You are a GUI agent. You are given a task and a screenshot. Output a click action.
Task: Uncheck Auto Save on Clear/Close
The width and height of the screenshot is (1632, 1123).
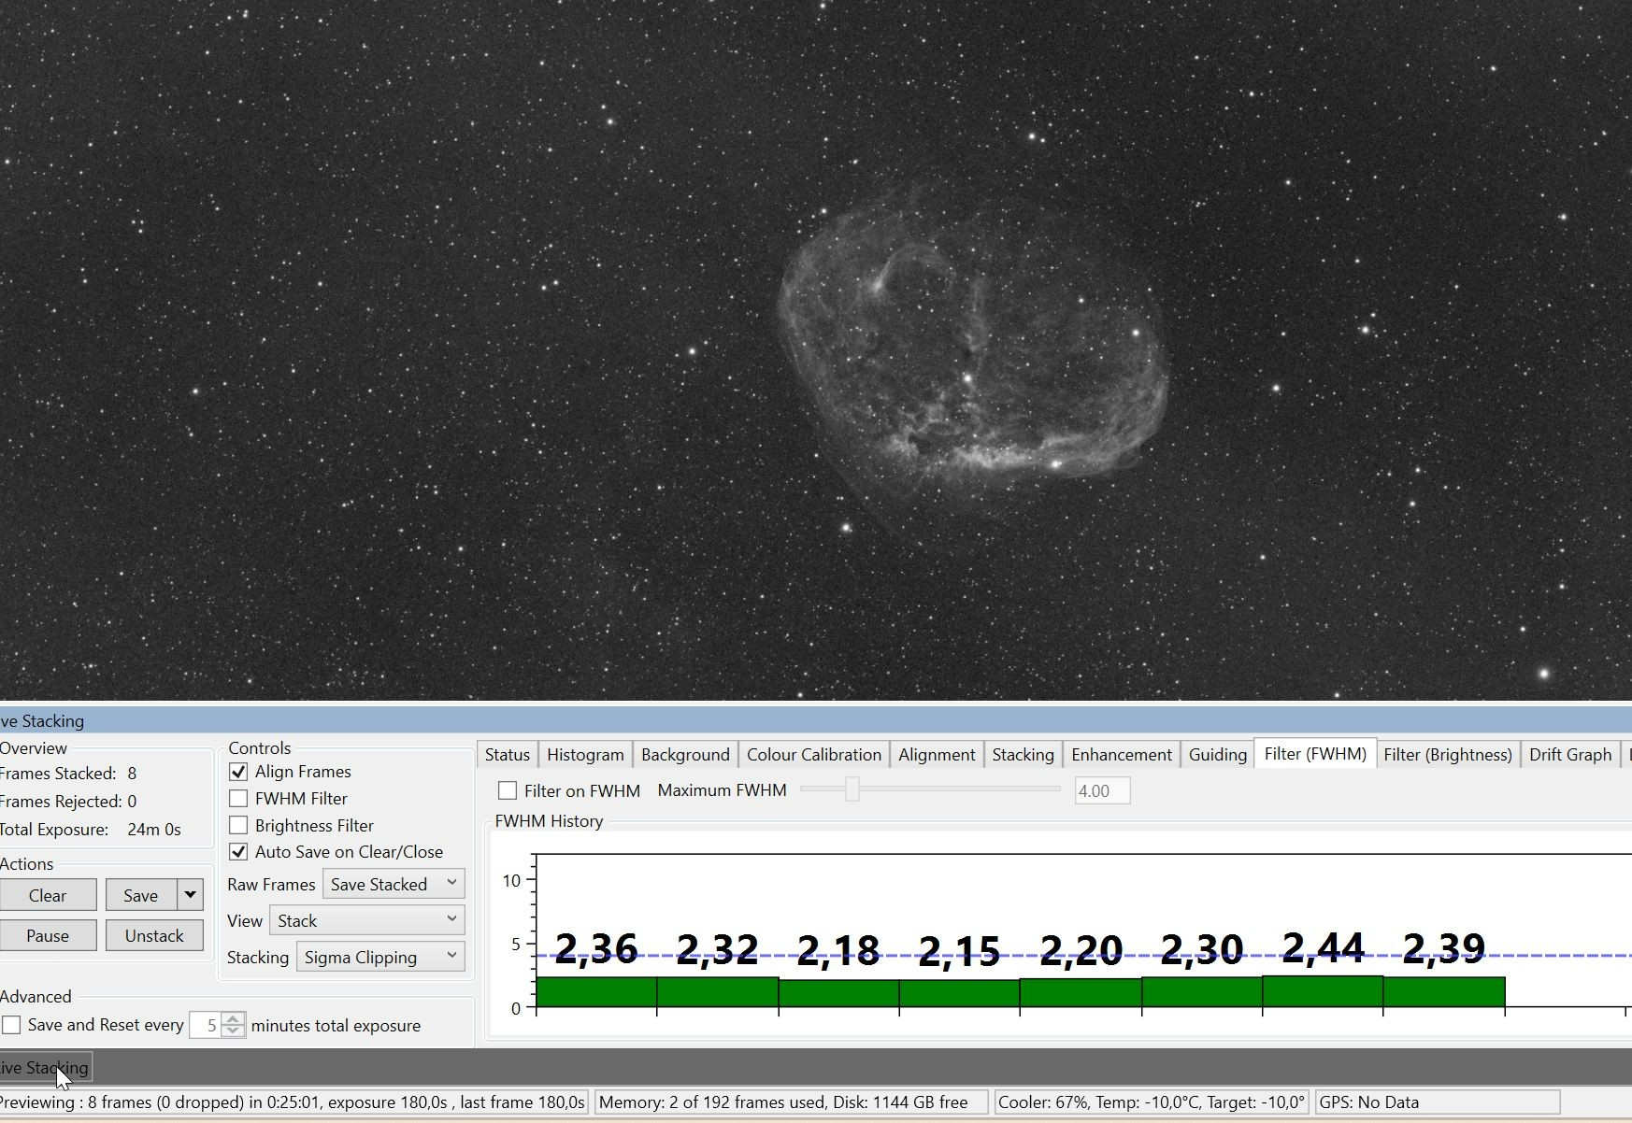[x=238, y=852]
